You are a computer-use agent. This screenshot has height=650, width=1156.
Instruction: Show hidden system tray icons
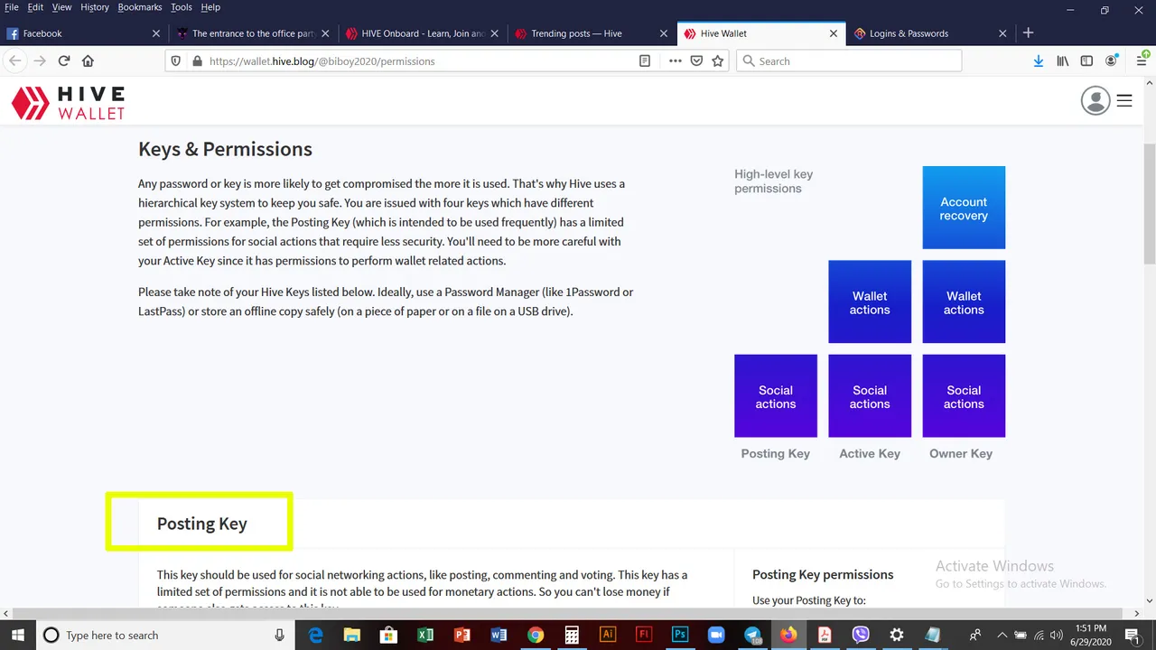click(x=1001, y=636)
